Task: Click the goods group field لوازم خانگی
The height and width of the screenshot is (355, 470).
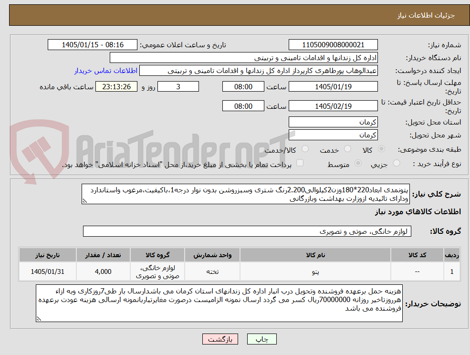Action: point(247,231)
